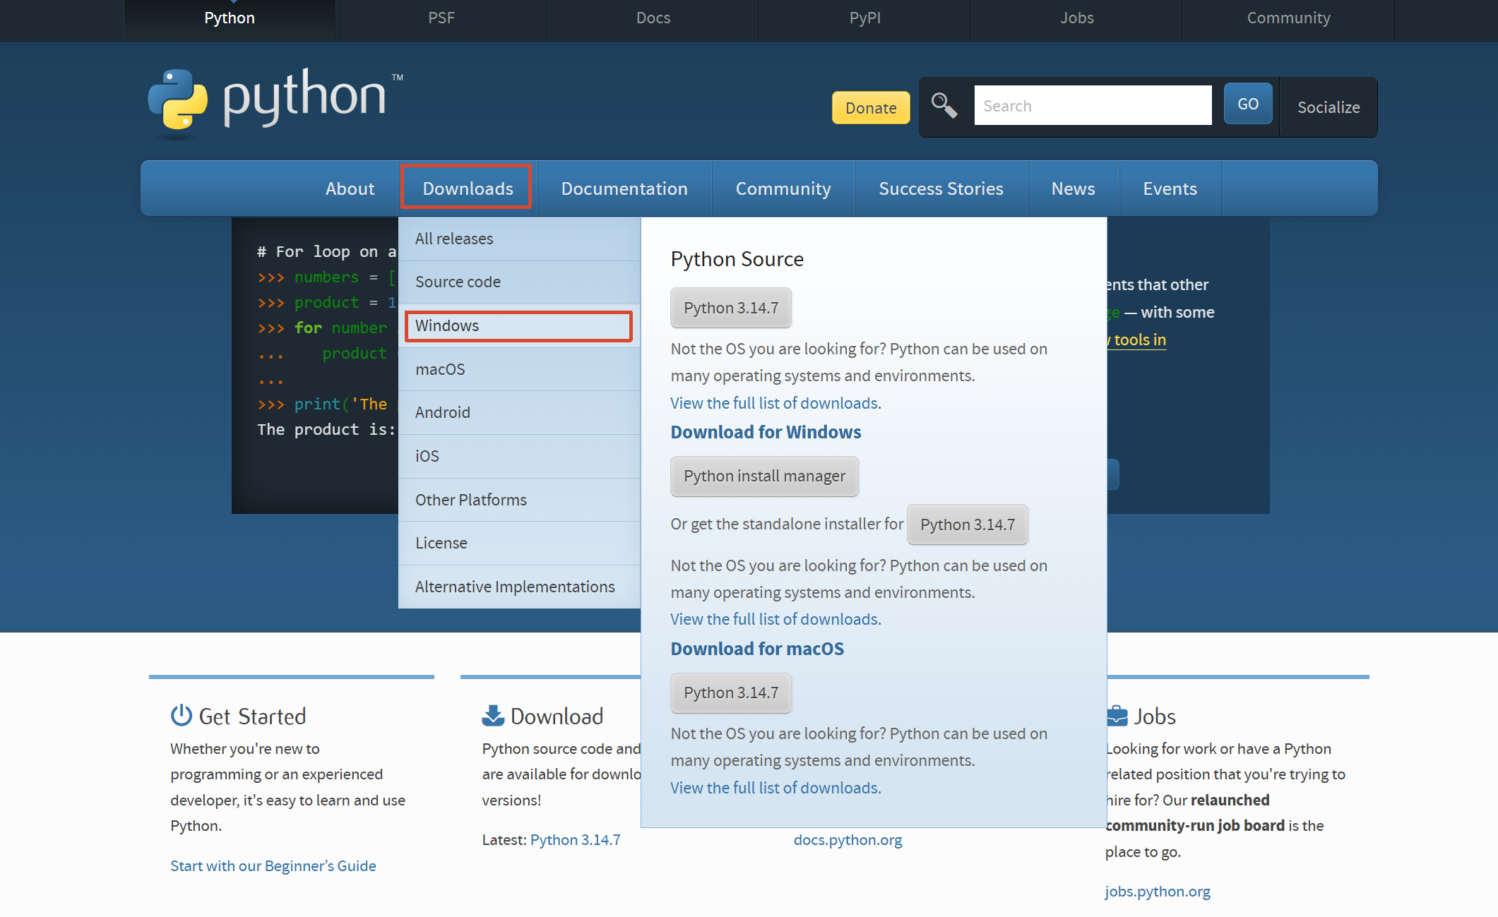Click the 'The product is:' code output line

(x=326, y=429)
